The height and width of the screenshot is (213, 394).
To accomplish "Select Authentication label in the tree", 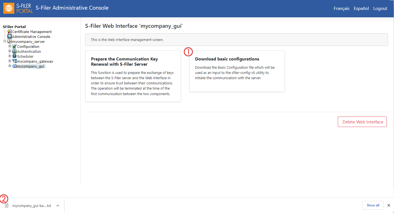I will [x=29, y=51].
